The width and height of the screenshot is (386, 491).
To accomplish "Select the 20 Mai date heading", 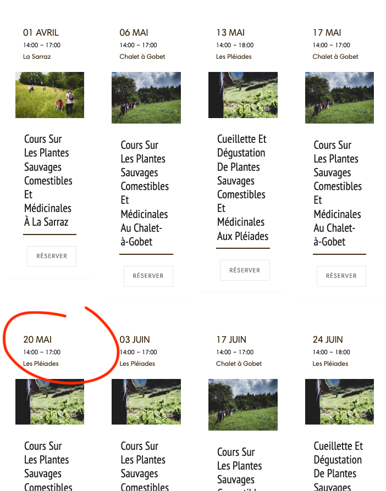I will coord(37,339).
